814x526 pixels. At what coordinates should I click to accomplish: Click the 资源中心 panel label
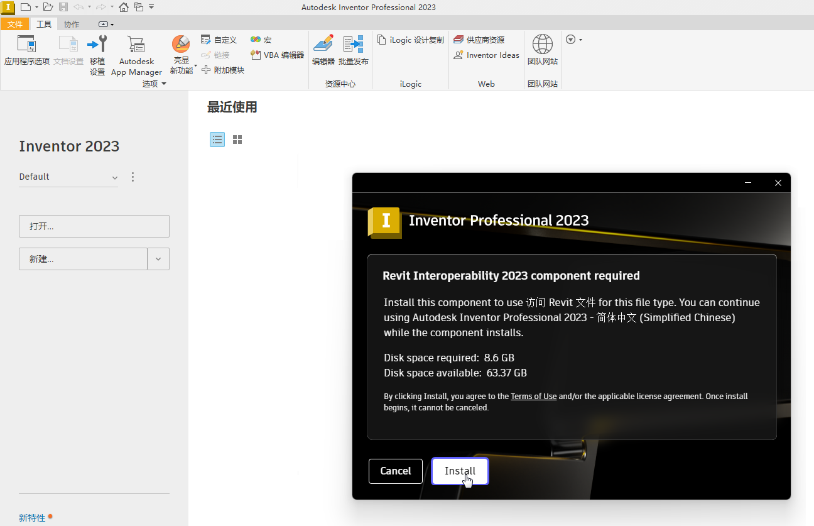coord(340,84)
